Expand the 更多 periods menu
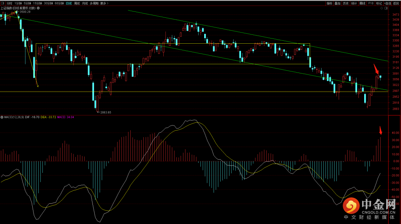This screenshot has height=224, width=401. [x=104, y=3]
